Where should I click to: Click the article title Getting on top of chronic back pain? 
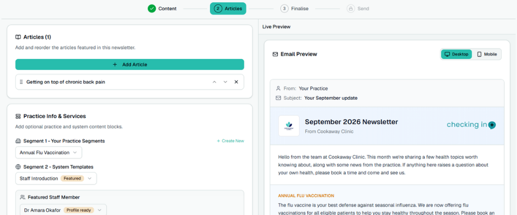[x=65, y=82]
